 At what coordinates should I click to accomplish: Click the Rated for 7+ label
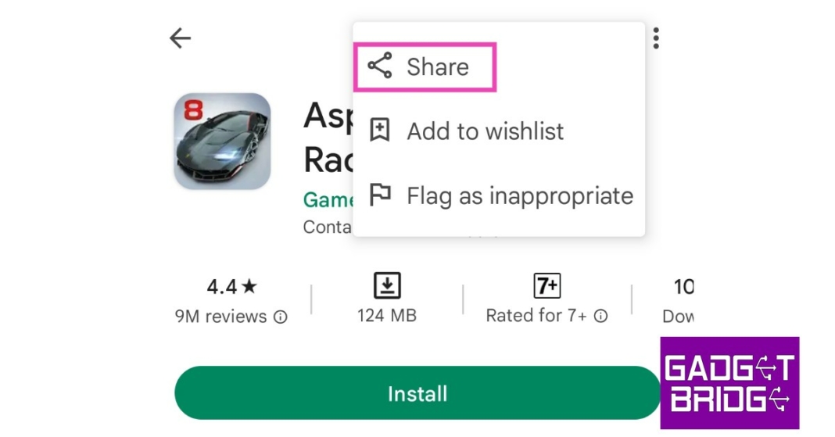[x=536, y=316]
